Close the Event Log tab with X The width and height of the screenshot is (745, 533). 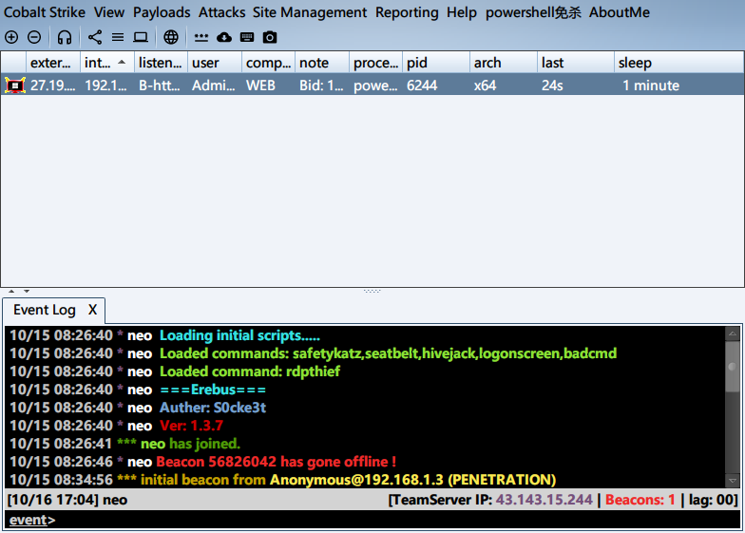pos(92,310)
